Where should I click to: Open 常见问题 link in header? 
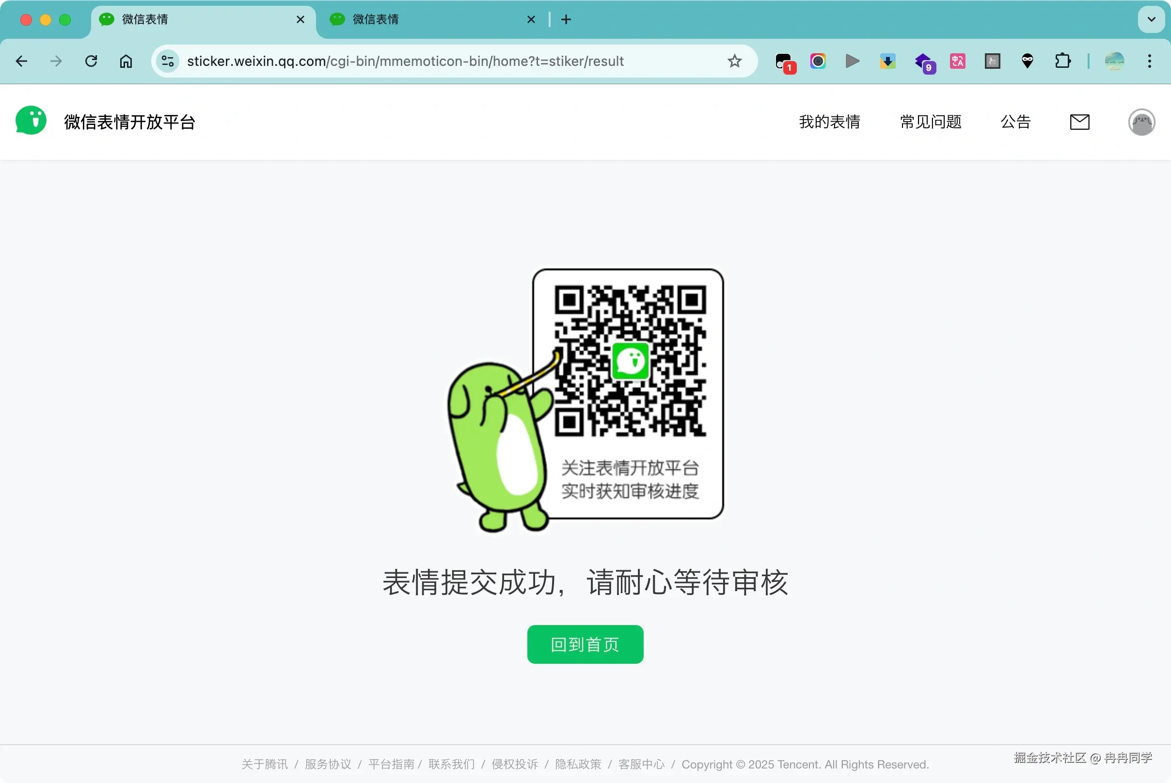coord(930,122)
